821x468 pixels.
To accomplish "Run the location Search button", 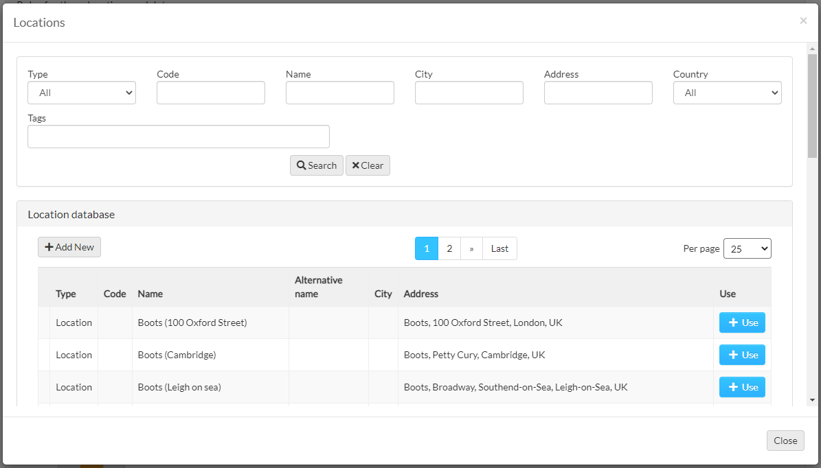I will pos(317,165).
